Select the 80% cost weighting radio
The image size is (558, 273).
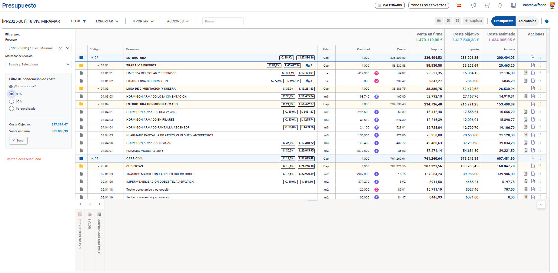[x=12, y=94]
